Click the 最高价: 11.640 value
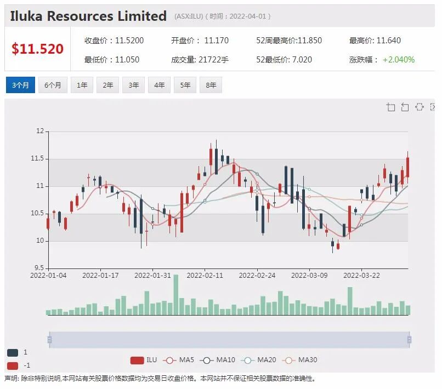Image resolution: width=442 pixels, height=389 pixels. pyautogui.click(x=375, y=41)
